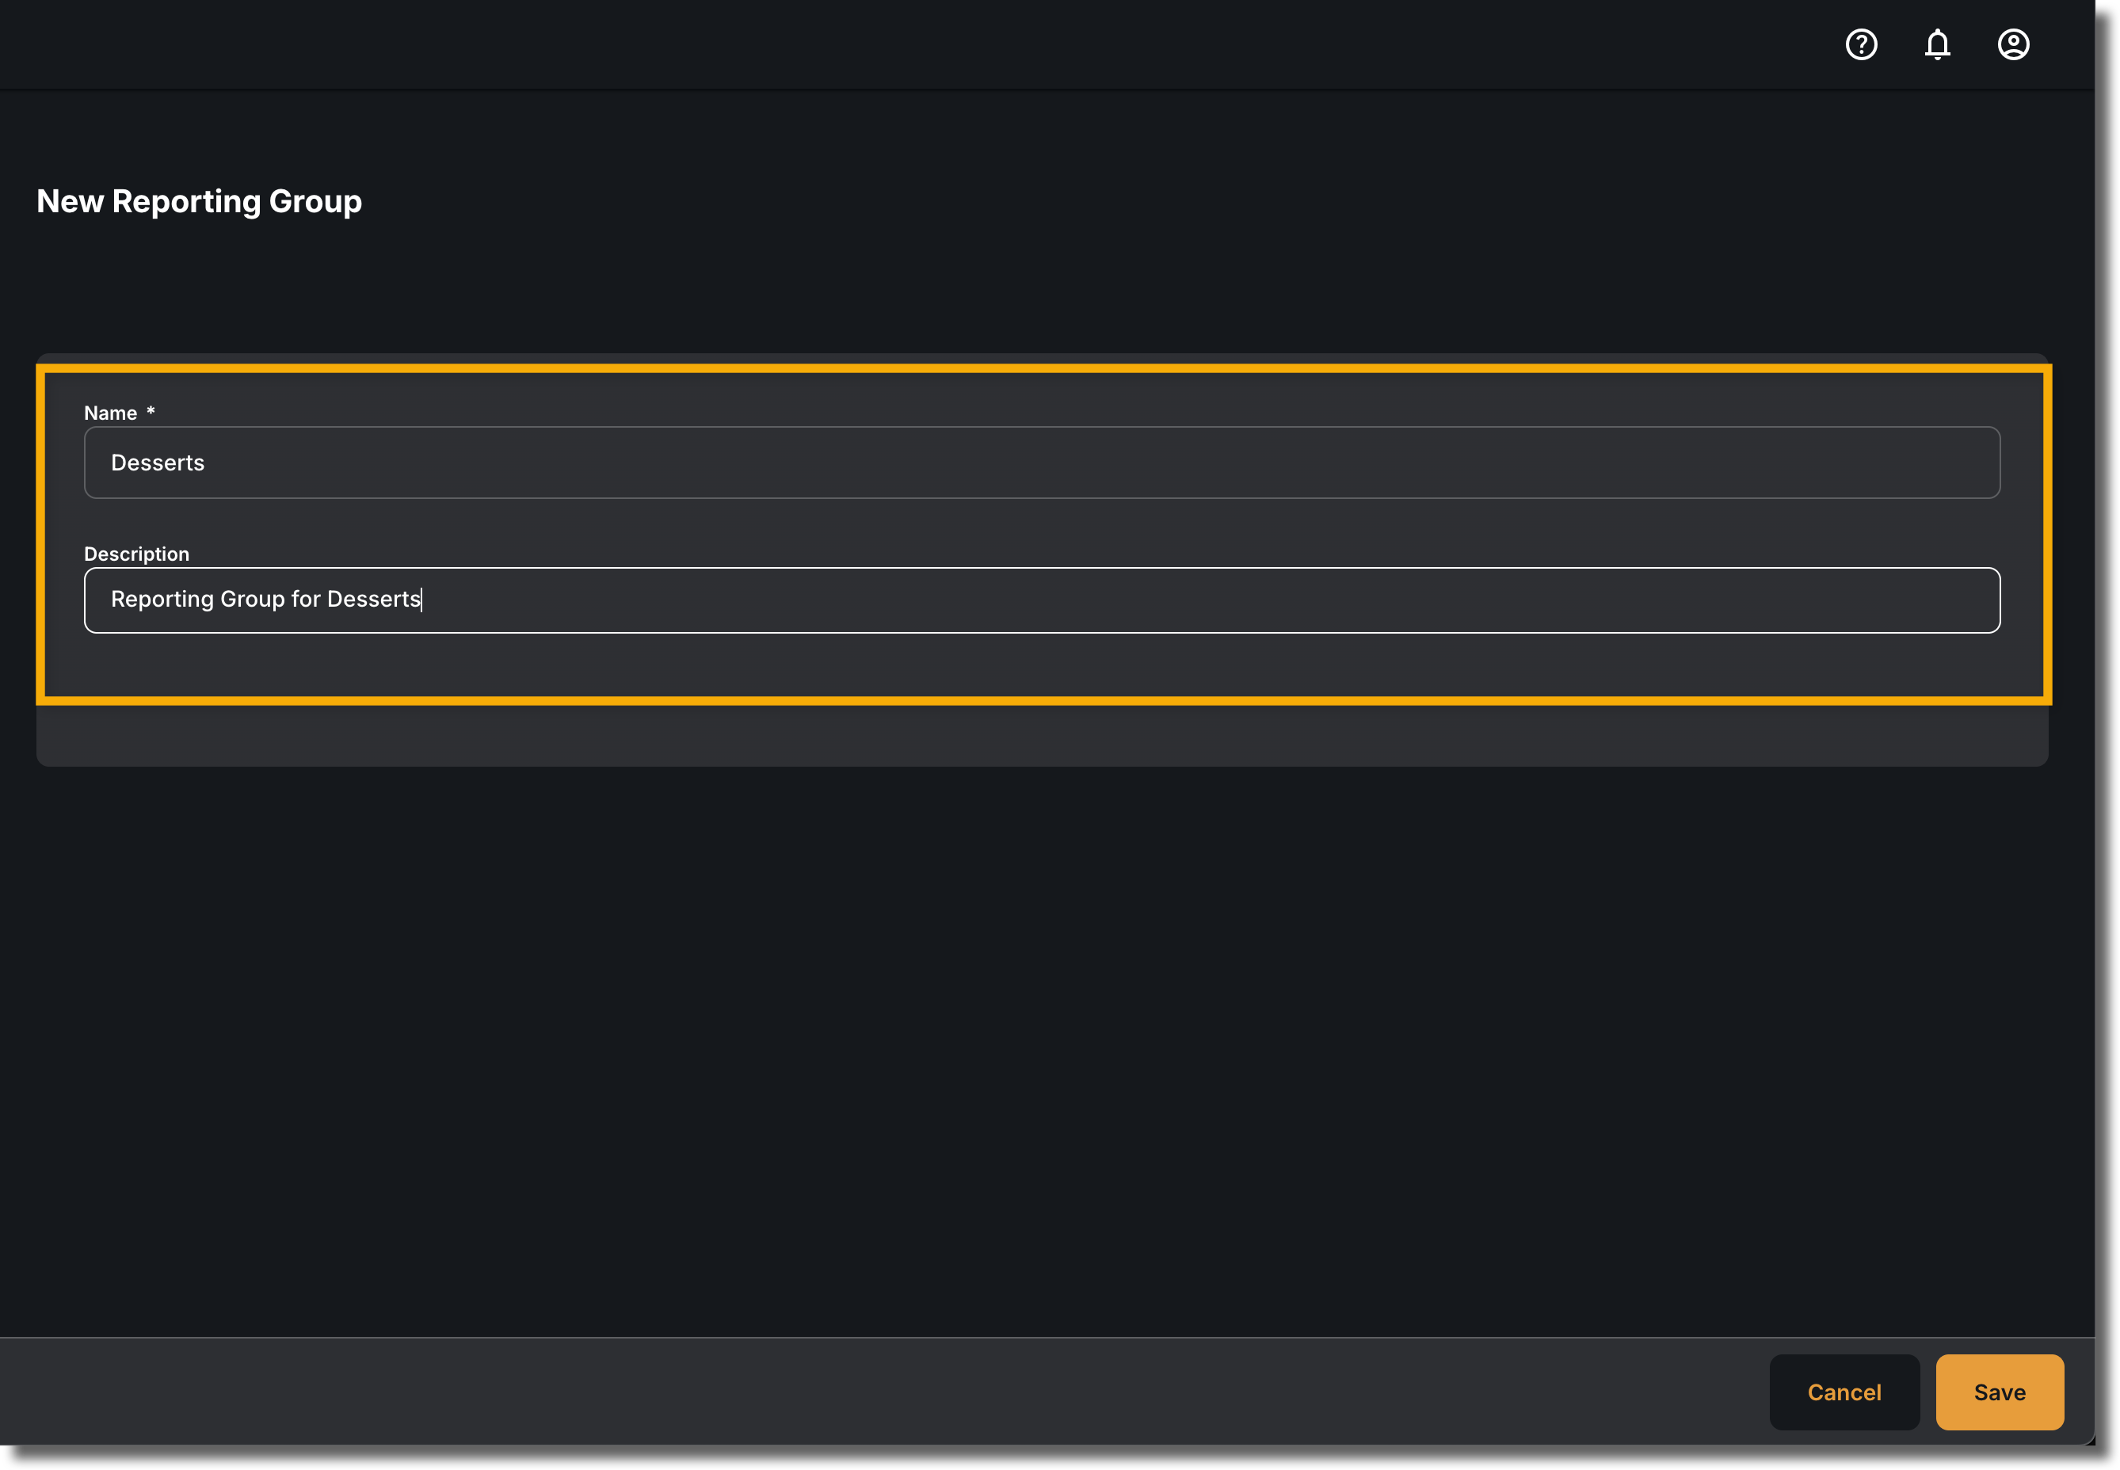The image size is (2120, 1470).
Task: Click the Description field label
Action: coord(136,554)
